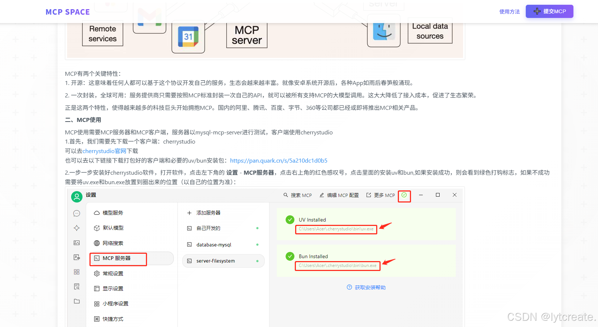Click the green check beside Bun Installed
The image size is (598, 327).
point(290,256)
